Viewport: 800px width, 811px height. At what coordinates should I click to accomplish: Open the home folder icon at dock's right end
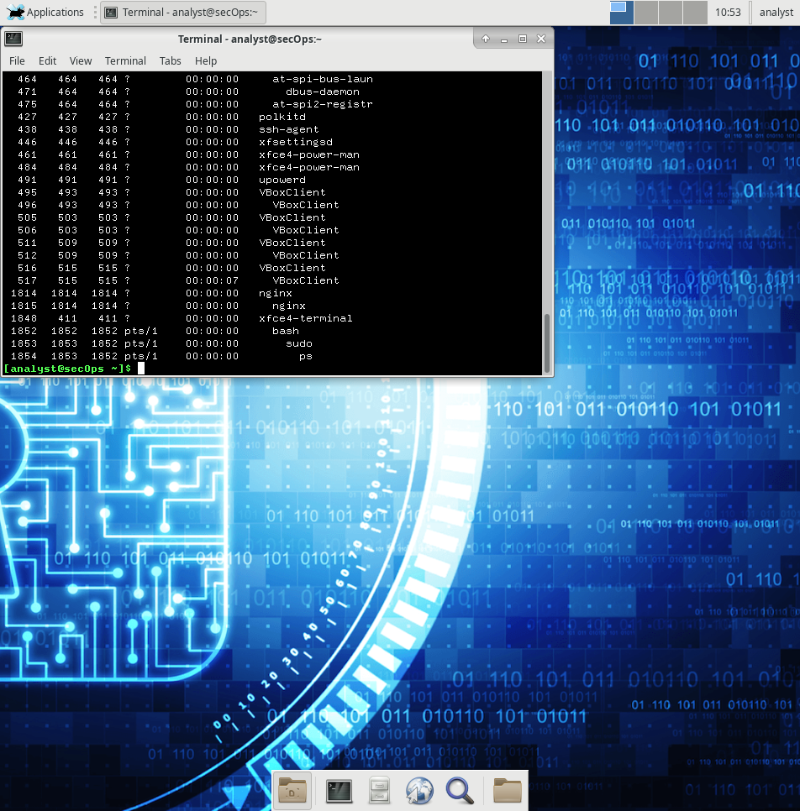507,790
